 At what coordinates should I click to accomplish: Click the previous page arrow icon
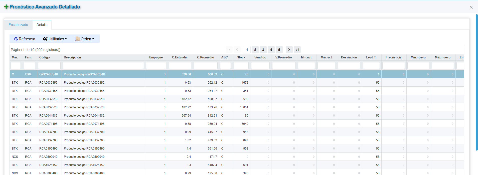coord(237,50)
